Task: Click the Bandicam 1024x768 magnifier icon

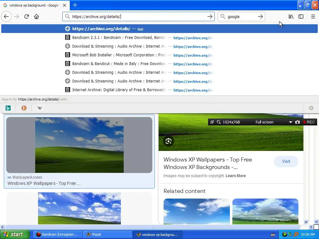Action: 219,122
